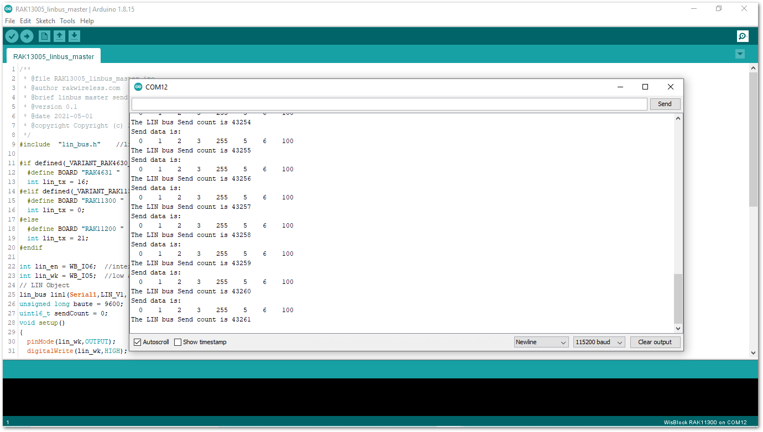
Task: Click 'uint16_t sendCount = 0;' code line
Action: click(64, 313)
